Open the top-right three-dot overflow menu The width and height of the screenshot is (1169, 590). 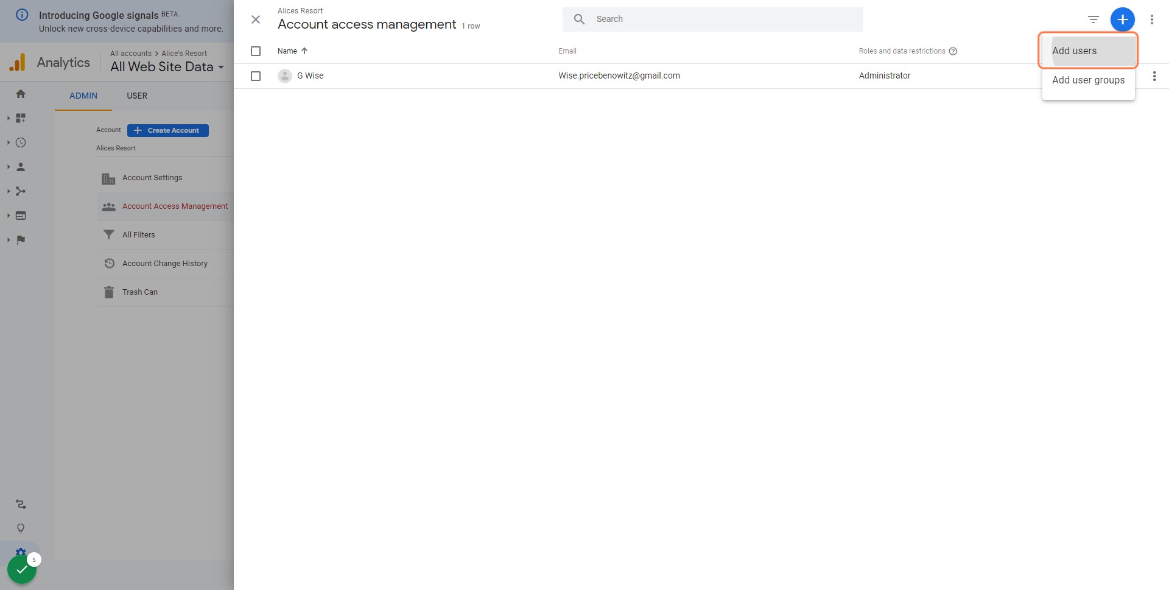pyautogui.click(x=1151, y=19)
